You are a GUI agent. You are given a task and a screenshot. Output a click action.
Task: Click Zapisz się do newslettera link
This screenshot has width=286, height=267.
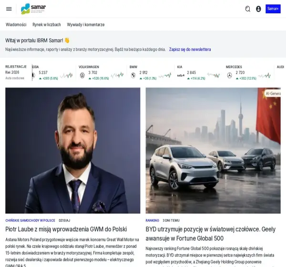190,50
